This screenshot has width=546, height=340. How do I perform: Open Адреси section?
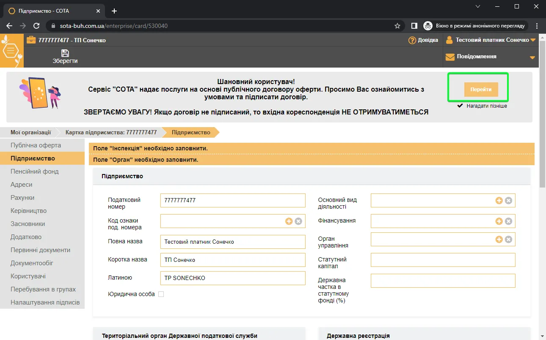click(x=42, y=185)
